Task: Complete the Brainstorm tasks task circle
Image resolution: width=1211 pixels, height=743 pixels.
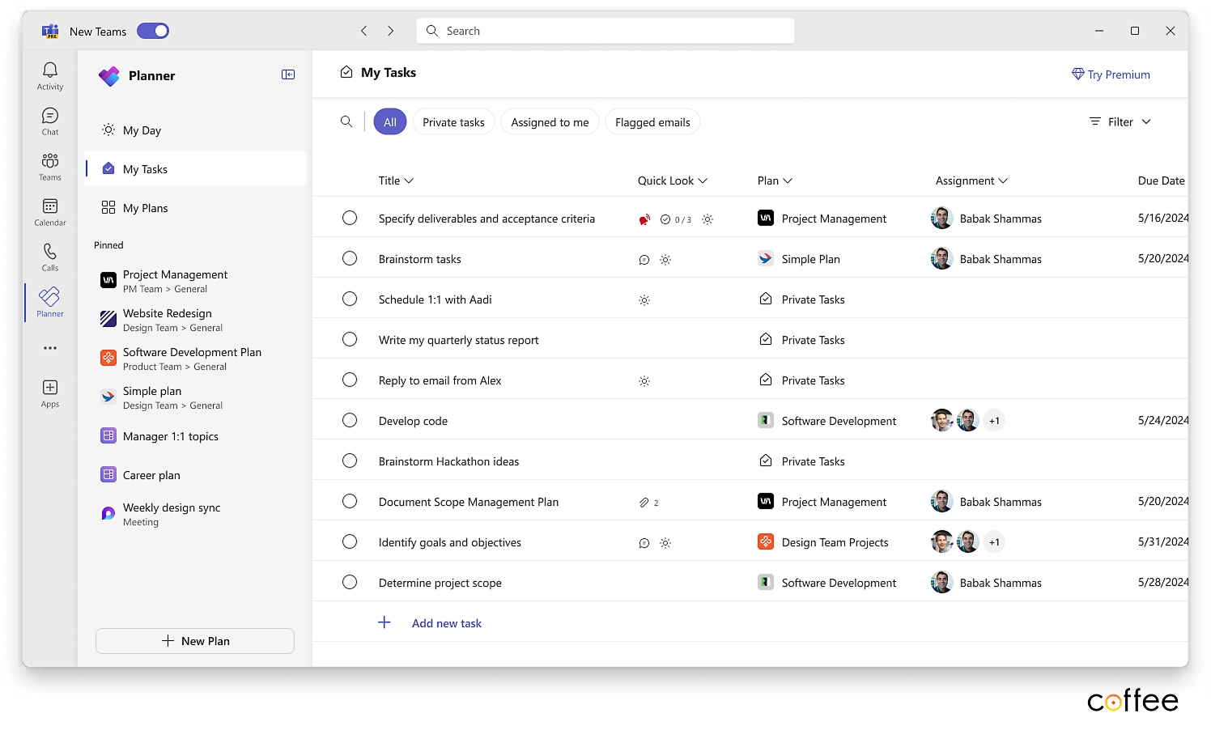Action: (x=350, y=258)
